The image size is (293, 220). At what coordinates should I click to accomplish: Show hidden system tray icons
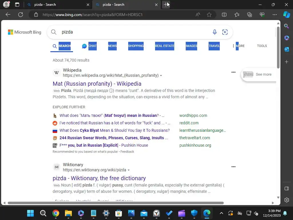(221, 213)
